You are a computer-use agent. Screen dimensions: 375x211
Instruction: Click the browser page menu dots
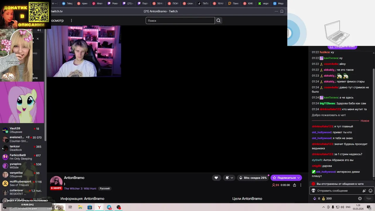[x=276, y=11]
